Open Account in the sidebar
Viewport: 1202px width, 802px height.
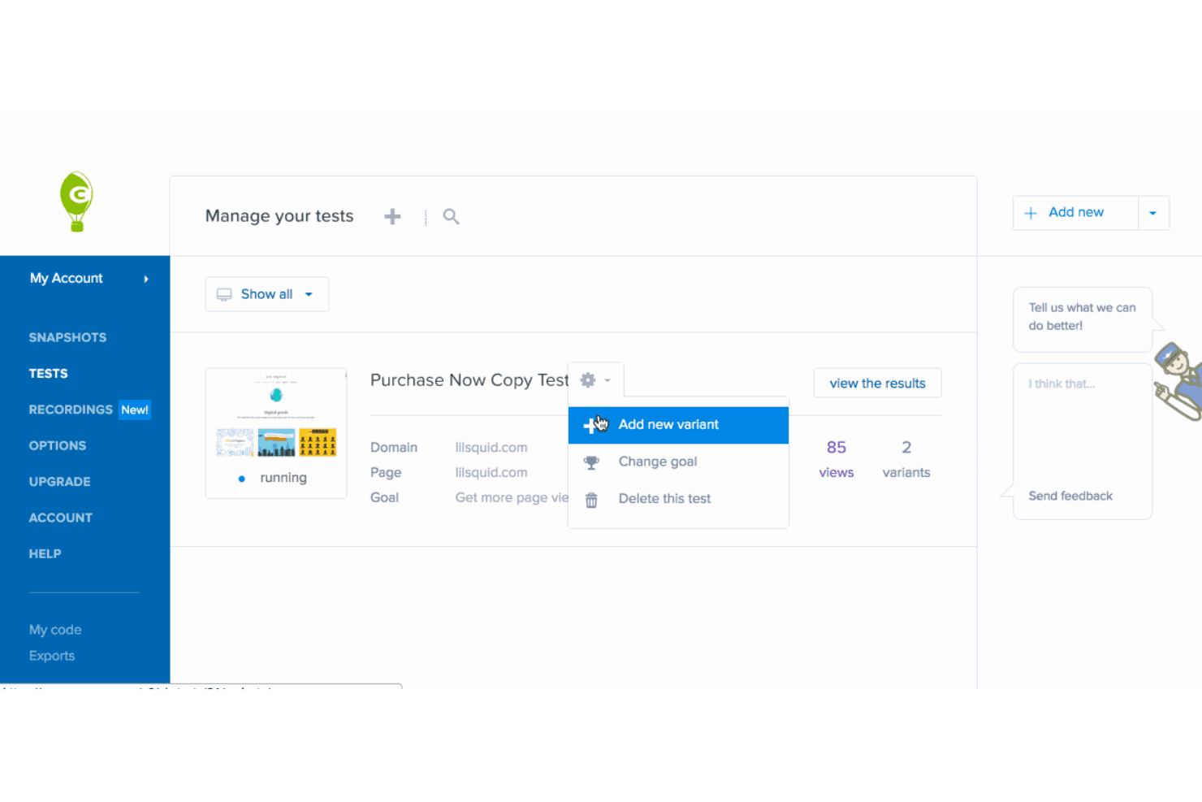coord(61,518)
